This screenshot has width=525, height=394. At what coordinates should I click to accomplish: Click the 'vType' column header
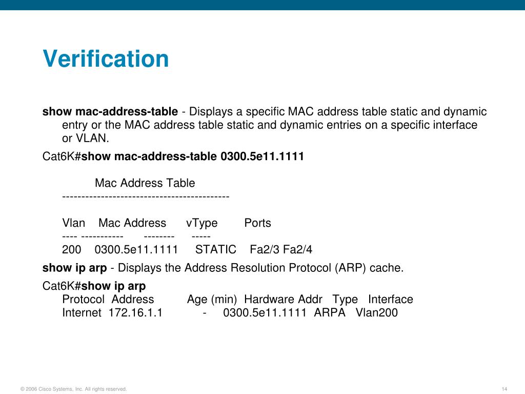pos(202,223)
